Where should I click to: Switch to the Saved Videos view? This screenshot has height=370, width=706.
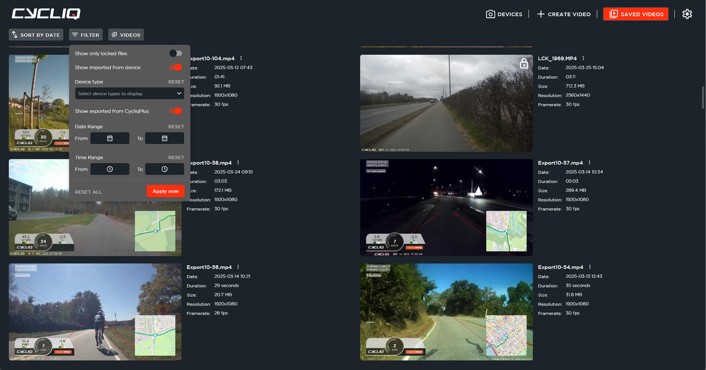635,14
